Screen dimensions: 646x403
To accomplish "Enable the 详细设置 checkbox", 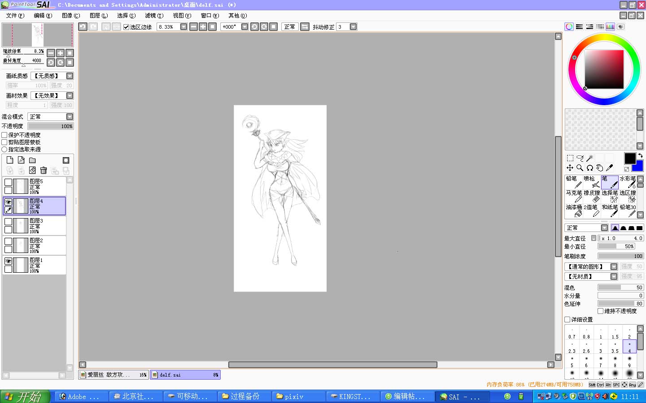I will coord(567,319).
